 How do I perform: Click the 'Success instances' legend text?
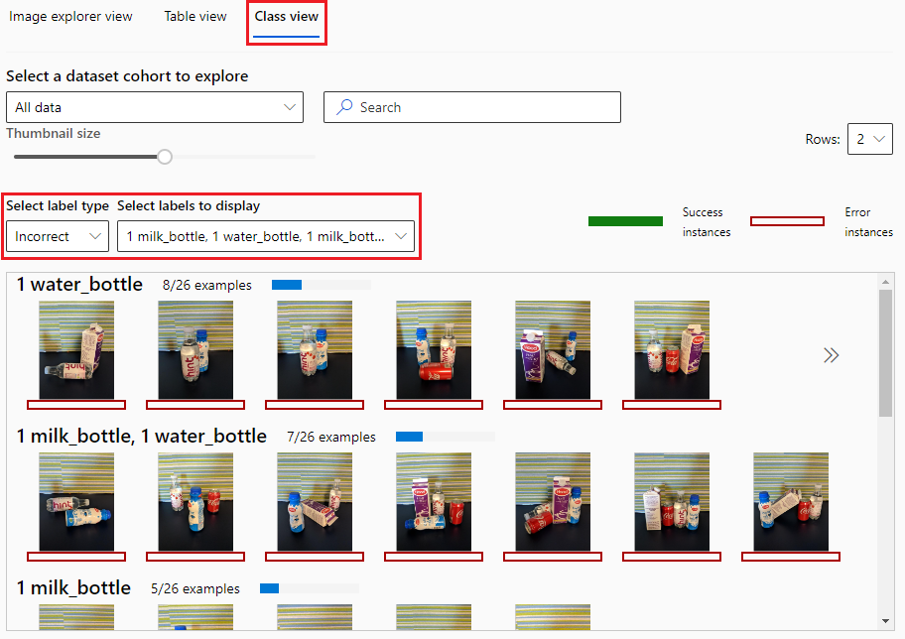707,222
